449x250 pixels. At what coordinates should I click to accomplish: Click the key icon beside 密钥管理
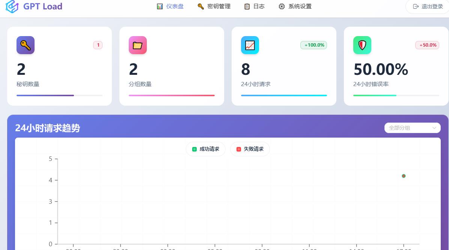coord(201,6)
